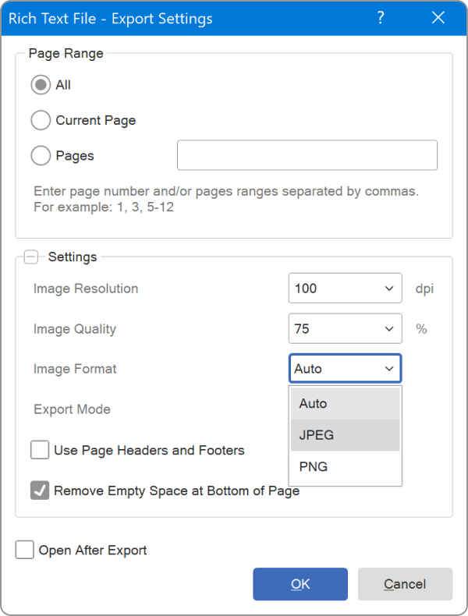Click the help question mark icon
468x616 pixels.
[381, 17]
